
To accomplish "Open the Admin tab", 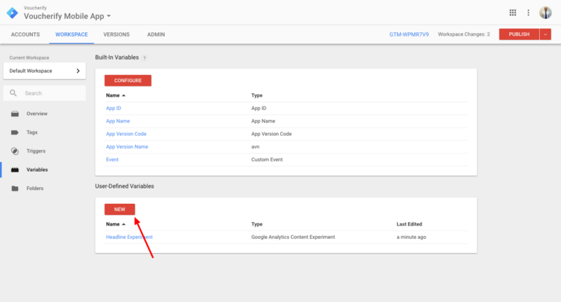I will 156,34.
